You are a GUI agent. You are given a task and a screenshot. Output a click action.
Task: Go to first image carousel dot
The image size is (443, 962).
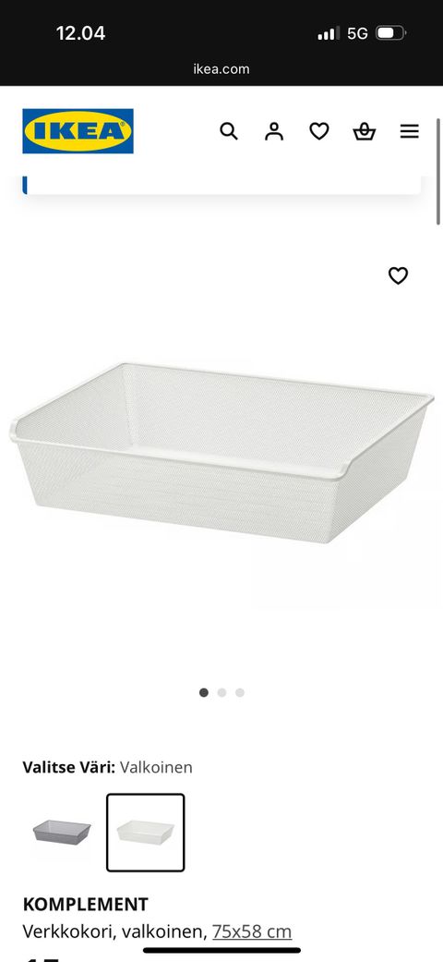click(204, 693)
